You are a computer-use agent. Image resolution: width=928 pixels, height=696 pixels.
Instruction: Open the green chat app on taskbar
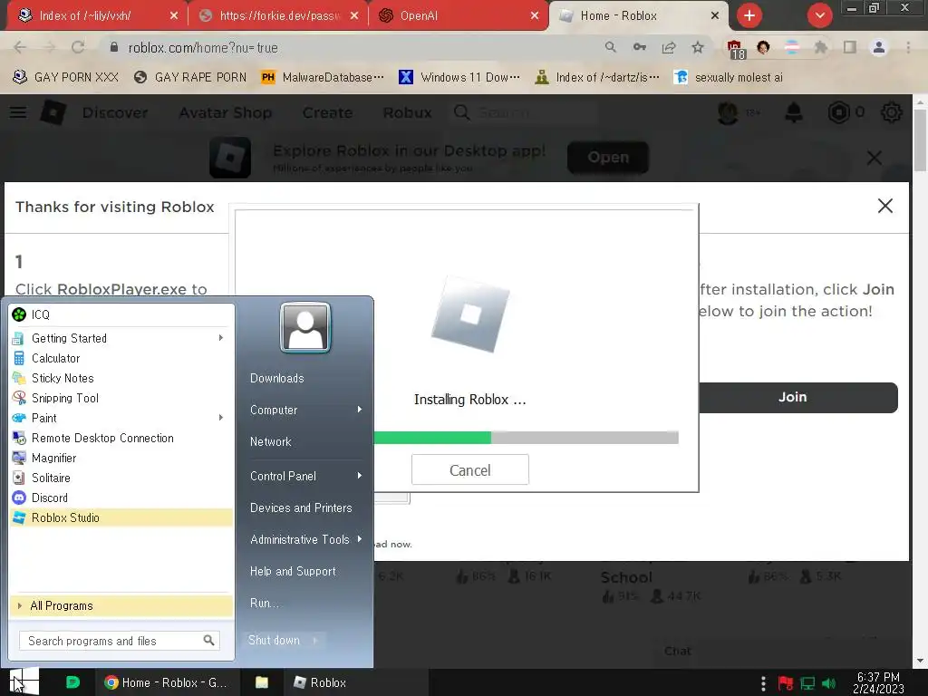(x=72, y=682)
